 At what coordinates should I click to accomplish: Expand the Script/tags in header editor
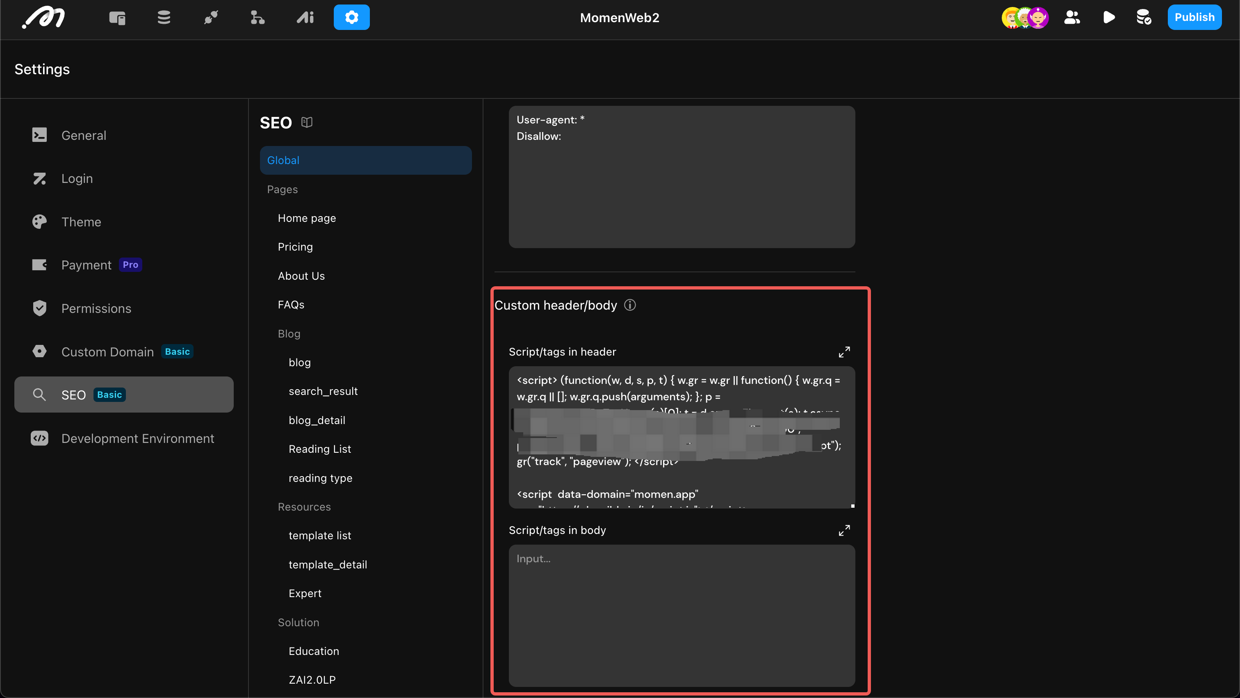point(844,352)
